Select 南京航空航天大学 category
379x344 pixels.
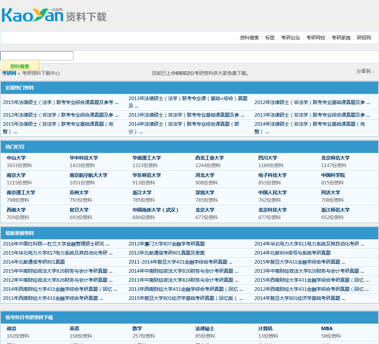click(x=88, y=175)
